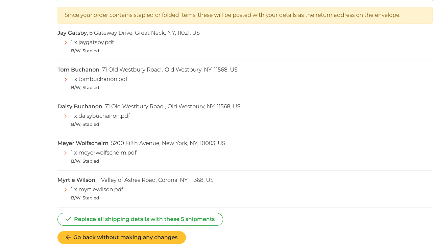Select the Myrtle Wilson recipient name
434x247 pixels.
[x=76, y=180]
